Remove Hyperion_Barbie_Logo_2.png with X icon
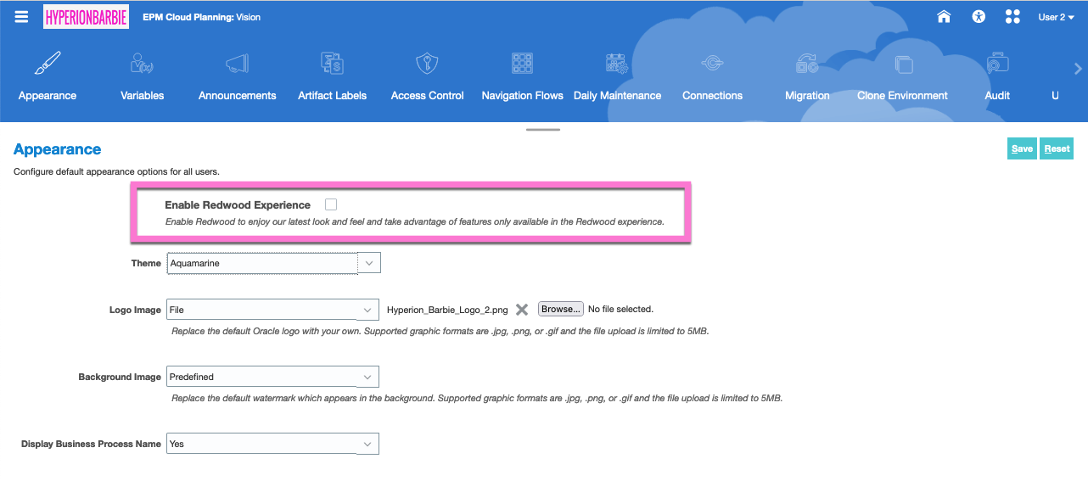Viewport: 1088px width, 481px height. [x=522, y=310]
